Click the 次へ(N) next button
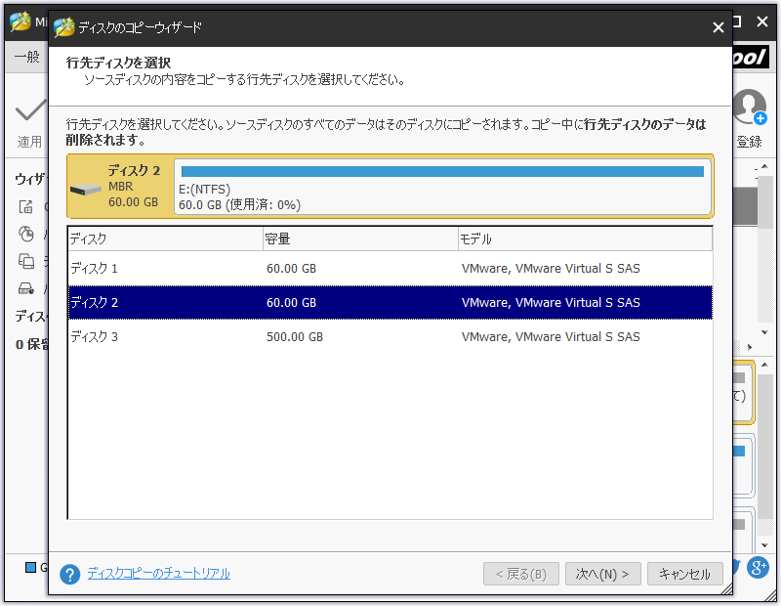Screen dimensions: 781x606 point(602,574)
